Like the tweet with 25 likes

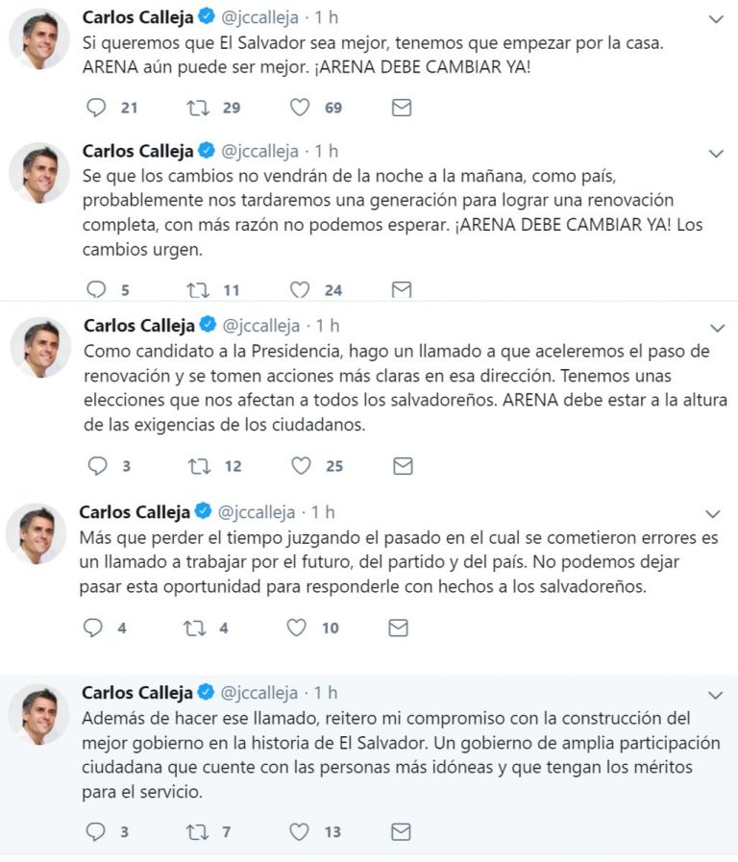click(x=301, y=466)
